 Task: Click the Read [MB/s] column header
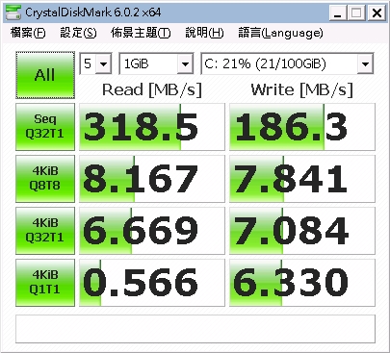click(x=152, y=89)
